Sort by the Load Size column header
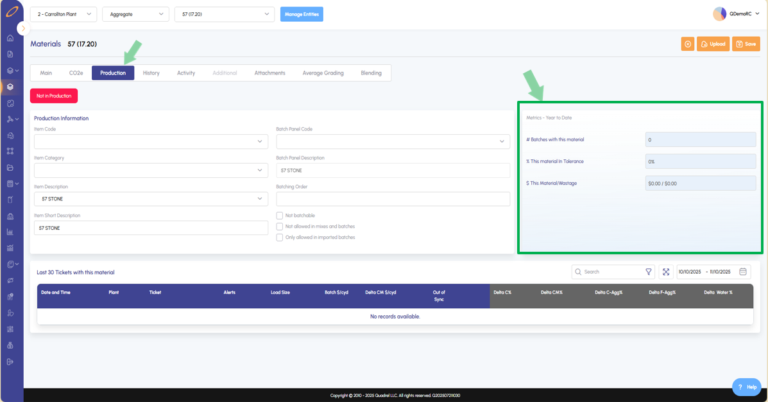Image resolution: width=768 pixels, height=402 pixels. coord(280,292)
